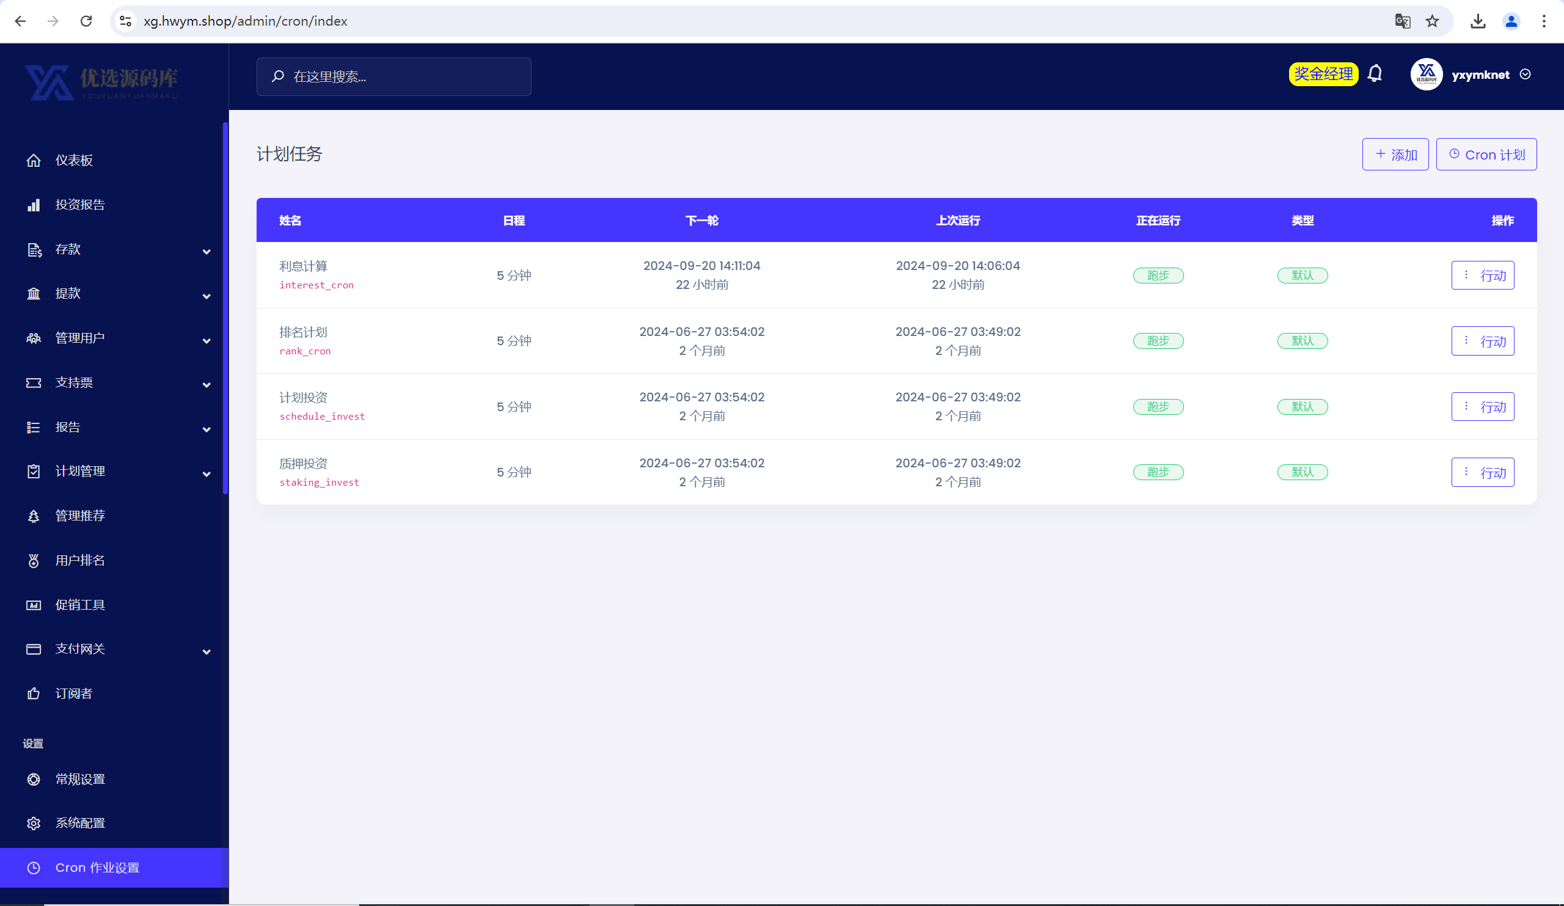This screenshot has width=1564, height=906.
Task: Click the Google Translate icon in address bar
Action: click(1402, 21)
